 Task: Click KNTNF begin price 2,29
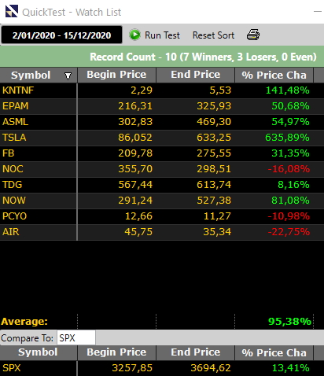pyautogui.click(x=142, y=90)
